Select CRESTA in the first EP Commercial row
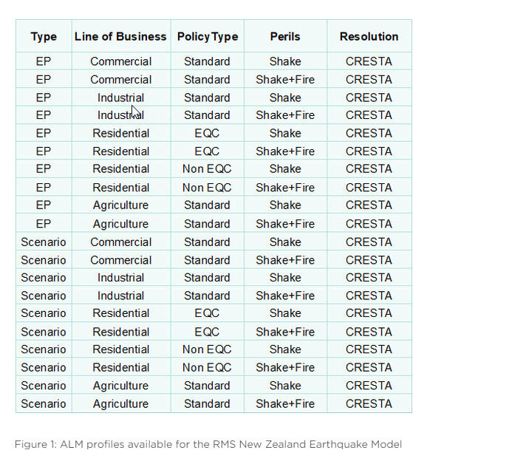Viewport: 526px width, 467px height. coord(369,61)
